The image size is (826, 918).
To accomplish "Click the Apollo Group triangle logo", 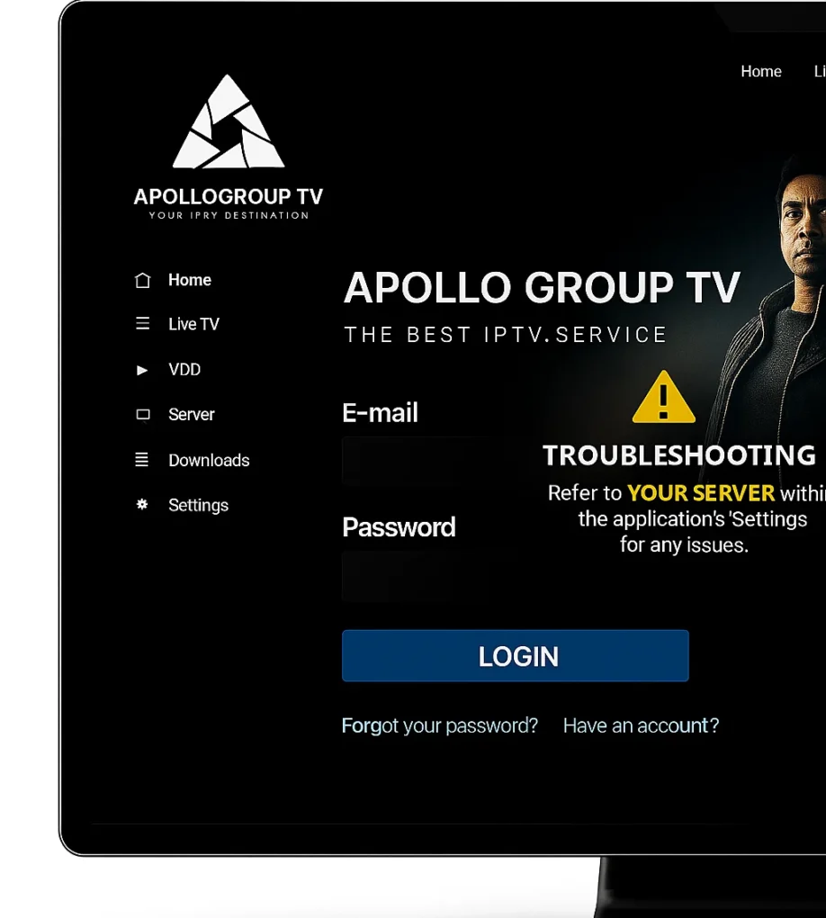I will 229,121.
